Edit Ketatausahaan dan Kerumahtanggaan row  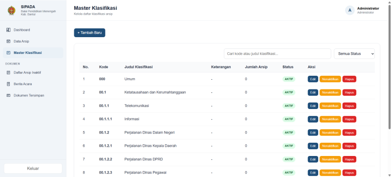tap(313, 92)
